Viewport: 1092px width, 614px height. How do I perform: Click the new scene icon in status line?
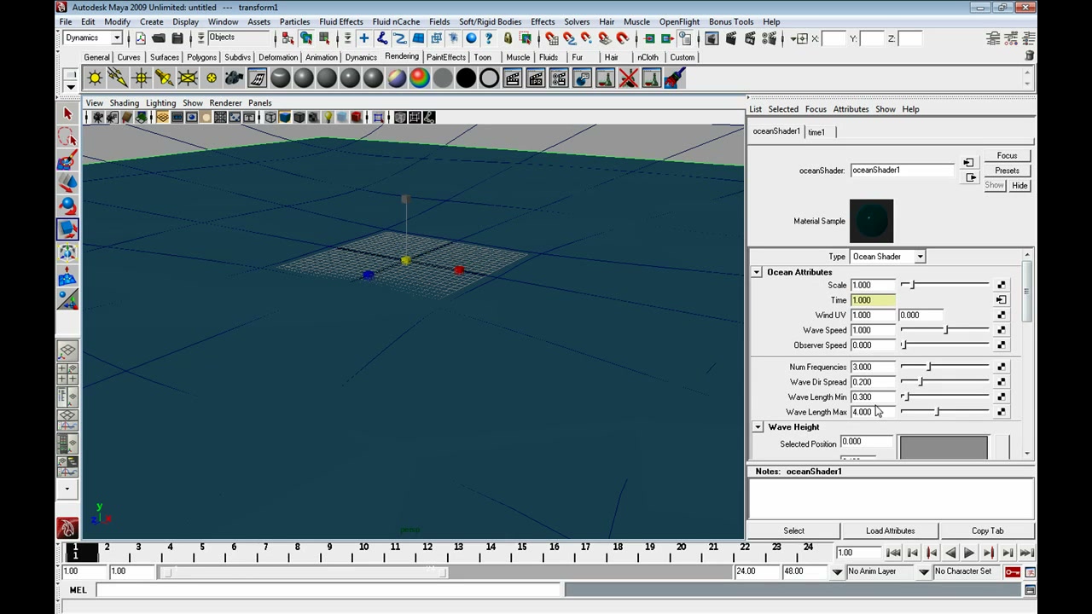pyautogui.click(x=140, y=38)
